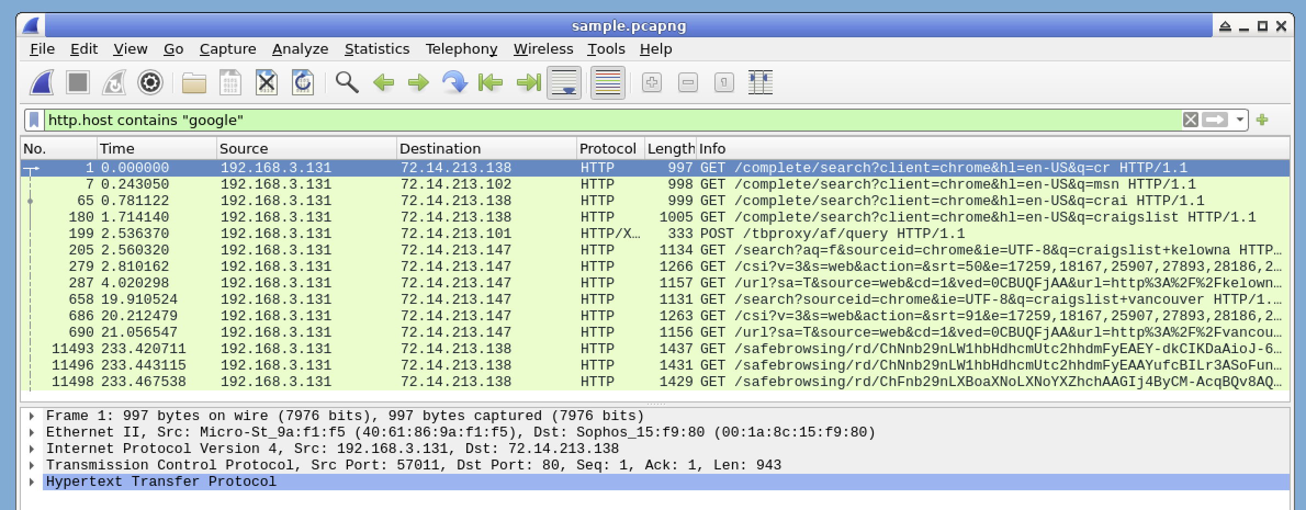The height and width of the screenshot is (510, 1306).
Task: Select packet 180 q=craigslist request
Action: (655, 217)
